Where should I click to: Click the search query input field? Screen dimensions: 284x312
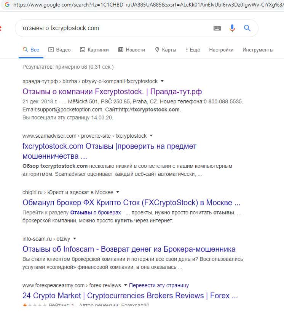tap(114, 28)
